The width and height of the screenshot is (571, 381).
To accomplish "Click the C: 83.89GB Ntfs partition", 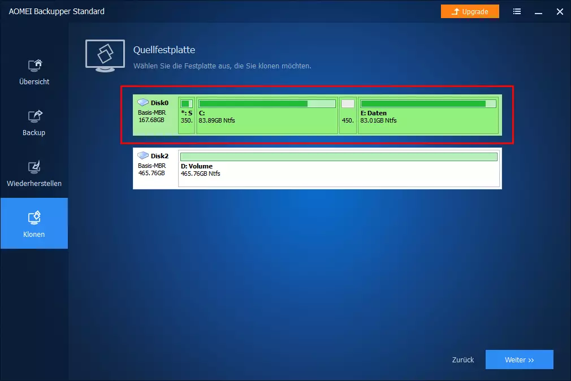I will (267, 115).
